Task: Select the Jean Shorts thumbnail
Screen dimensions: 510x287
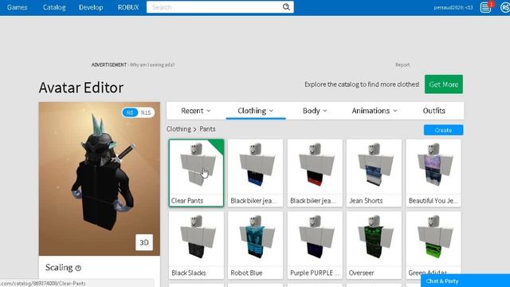Action: pos(374,167)
